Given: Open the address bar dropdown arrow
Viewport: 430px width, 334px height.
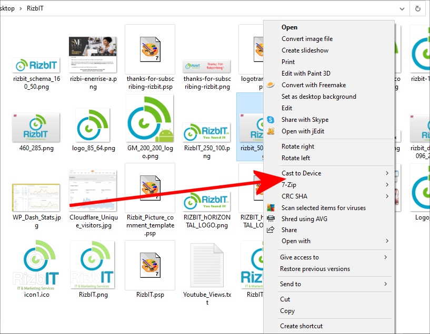Looking at the screenshot, I should pos(402,8).
